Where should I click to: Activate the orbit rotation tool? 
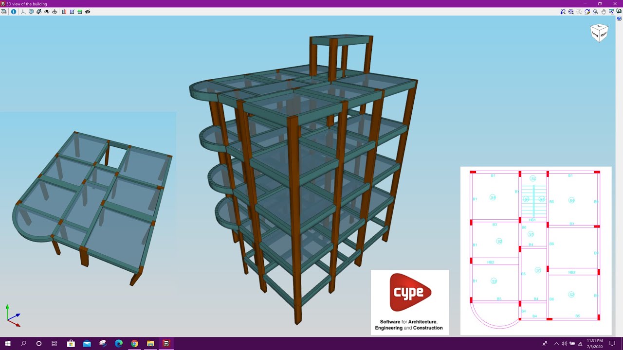[47, 12]
